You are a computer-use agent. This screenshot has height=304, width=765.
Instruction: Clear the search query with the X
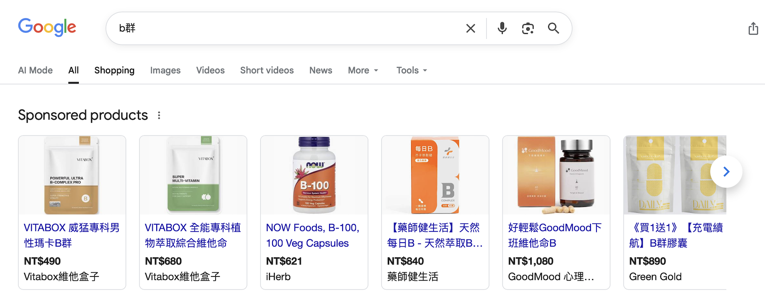pyautogui.click(x=470, y=28)
